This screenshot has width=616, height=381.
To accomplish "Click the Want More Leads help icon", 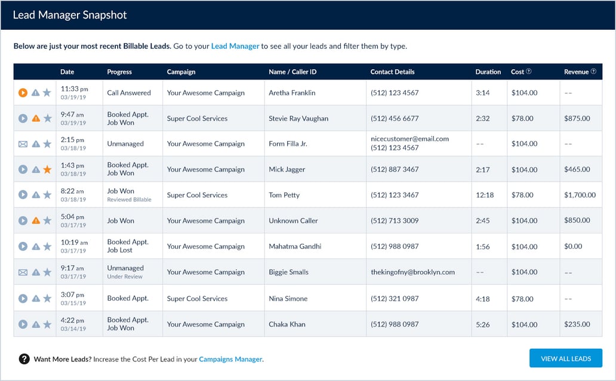I will (24, 358).
